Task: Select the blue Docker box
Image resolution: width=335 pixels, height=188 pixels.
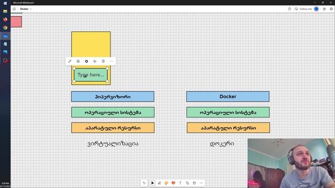Action: tap(228, 97)
